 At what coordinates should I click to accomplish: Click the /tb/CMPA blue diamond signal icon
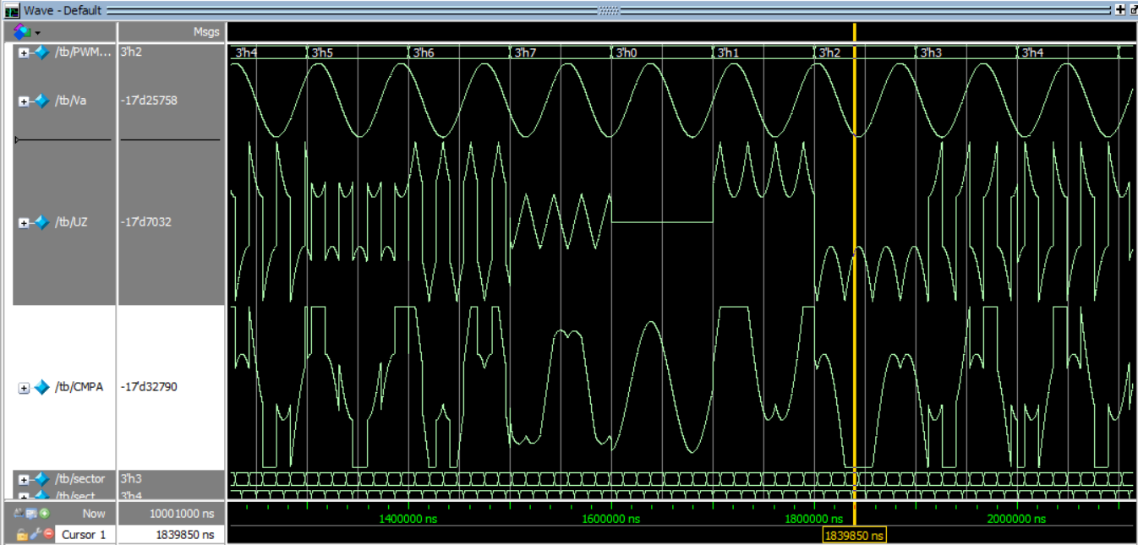[41, 388]
